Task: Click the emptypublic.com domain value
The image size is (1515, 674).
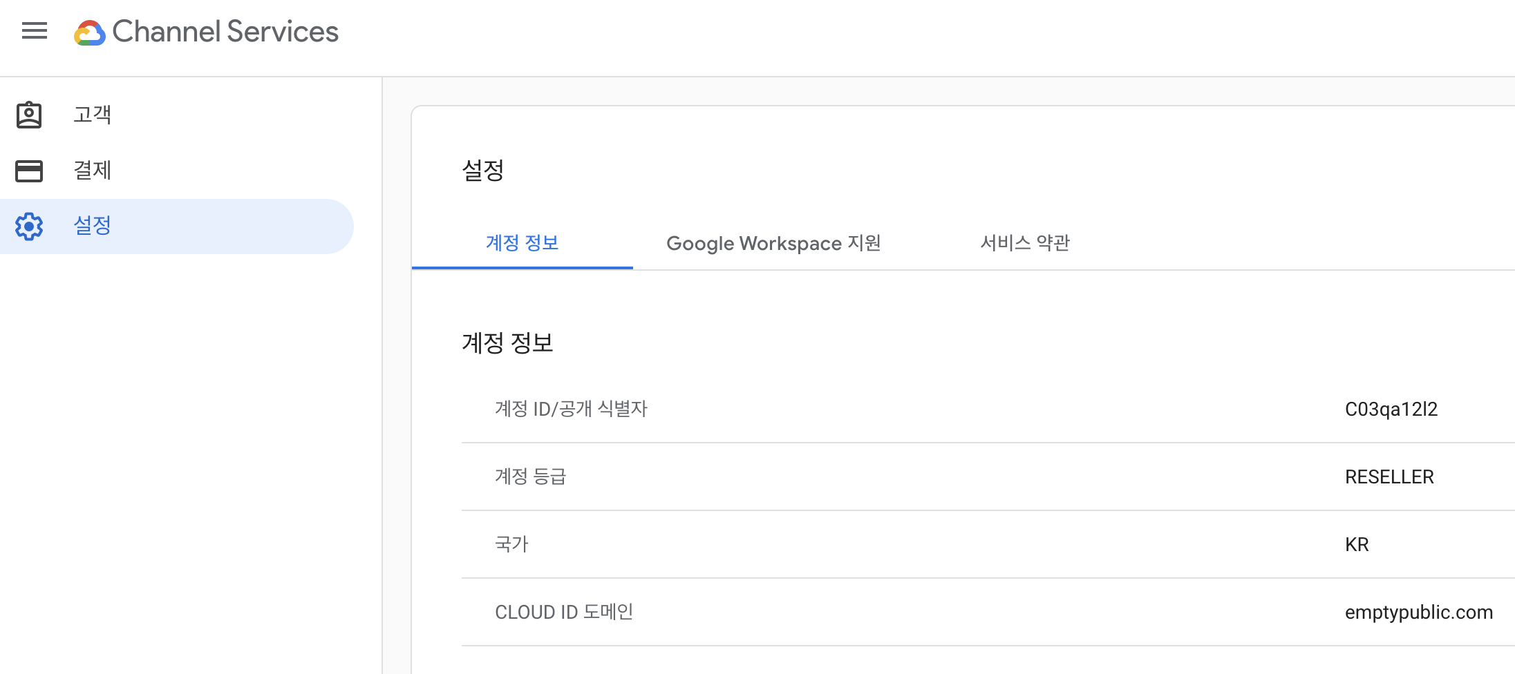Action: [x=1419, y=613]
